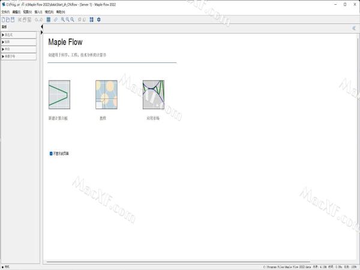Click the label under the orange circles thumbnail

pos(103,118)
